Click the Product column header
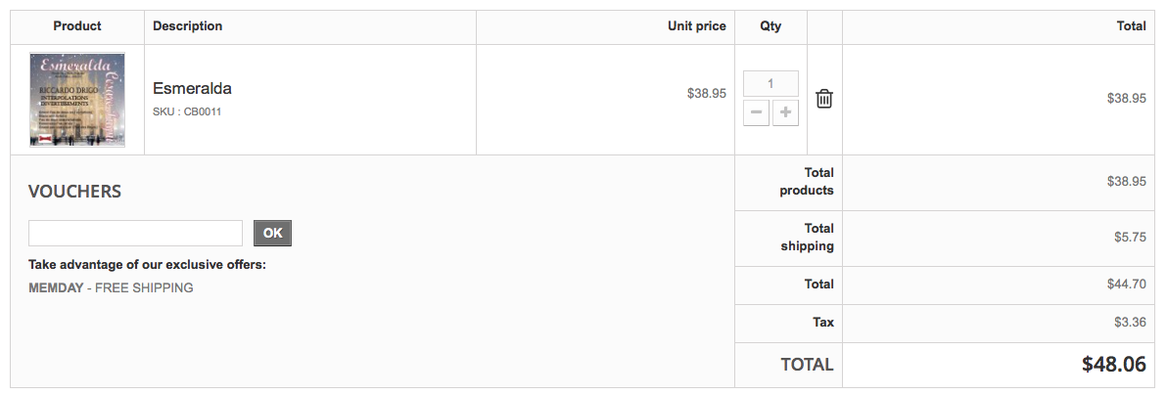 coord(77,26)
